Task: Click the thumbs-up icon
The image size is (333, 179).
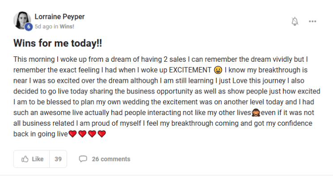Action: pos(25,159)
